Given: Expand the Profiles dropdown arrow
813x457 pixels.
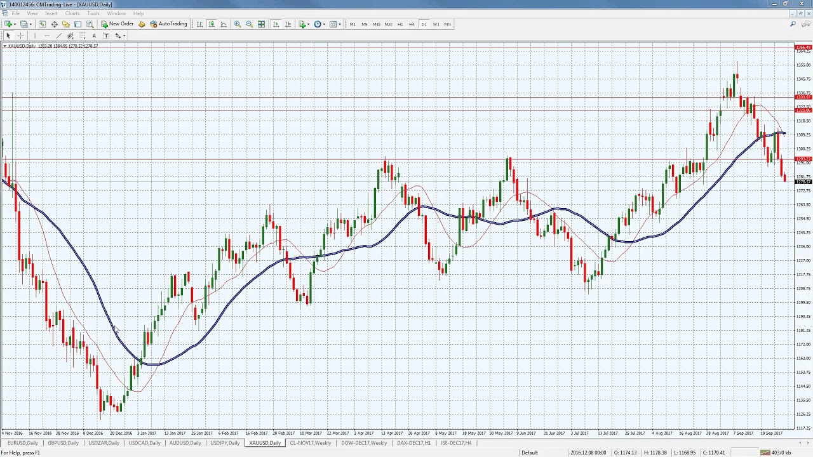Looking at the screenshot, I should tap(31, 25).
